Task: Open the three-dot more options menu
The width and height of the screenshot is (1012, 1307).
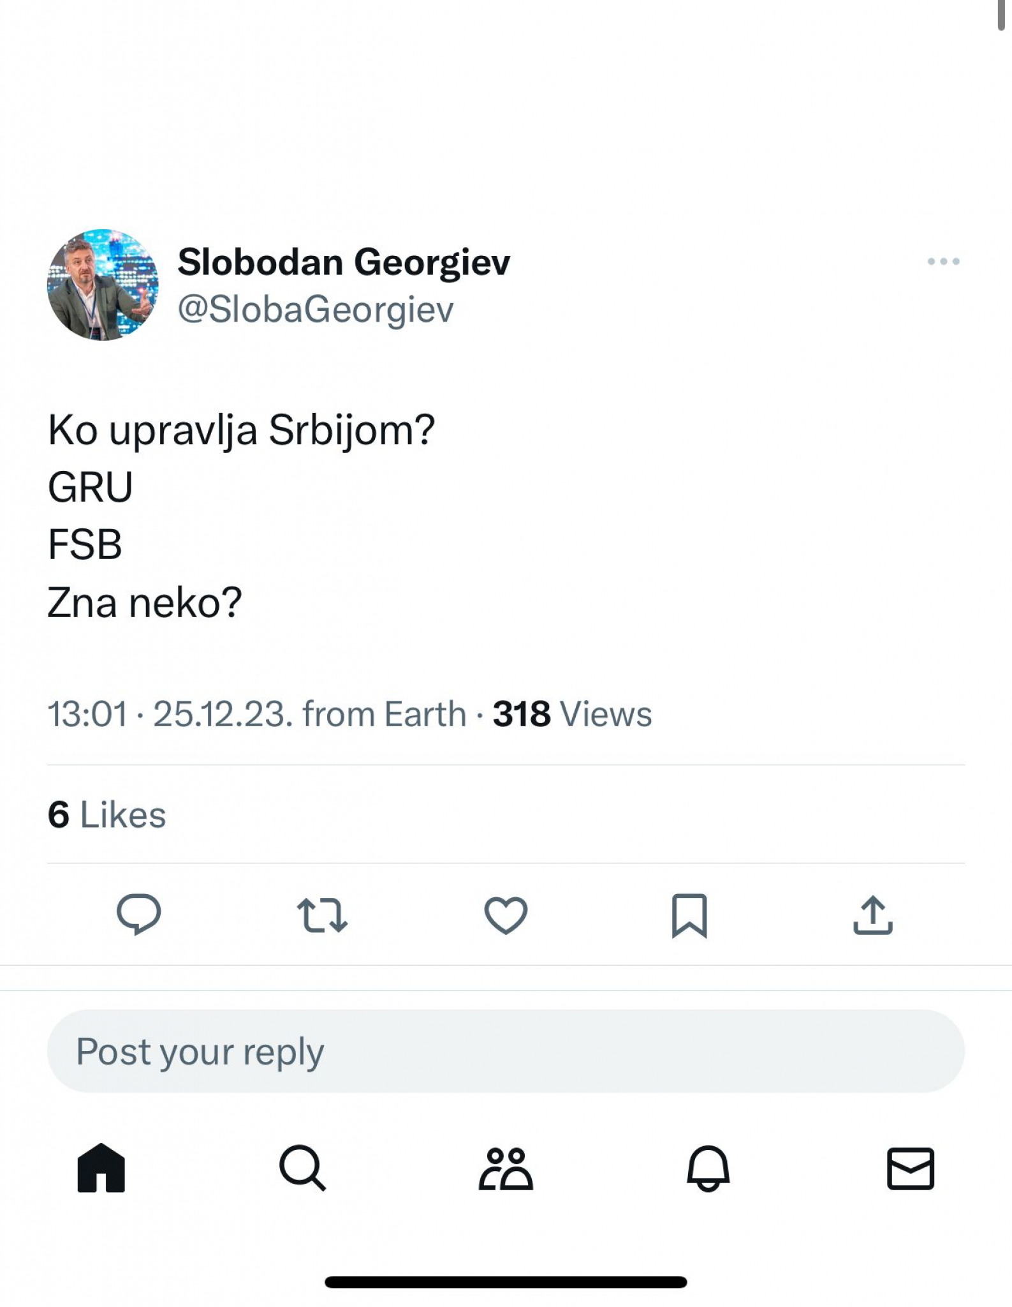Action: tap(943, 261)
